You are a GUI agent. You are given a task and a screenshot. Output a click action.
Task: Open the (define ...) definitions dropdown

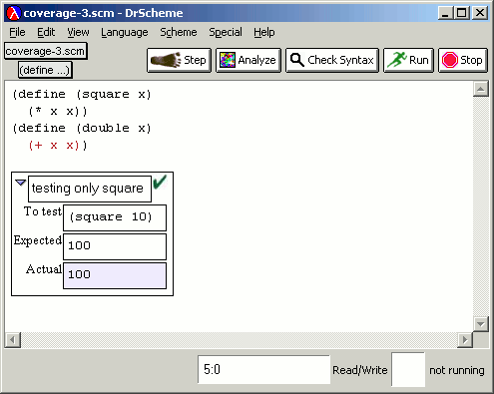pos(45,70)
